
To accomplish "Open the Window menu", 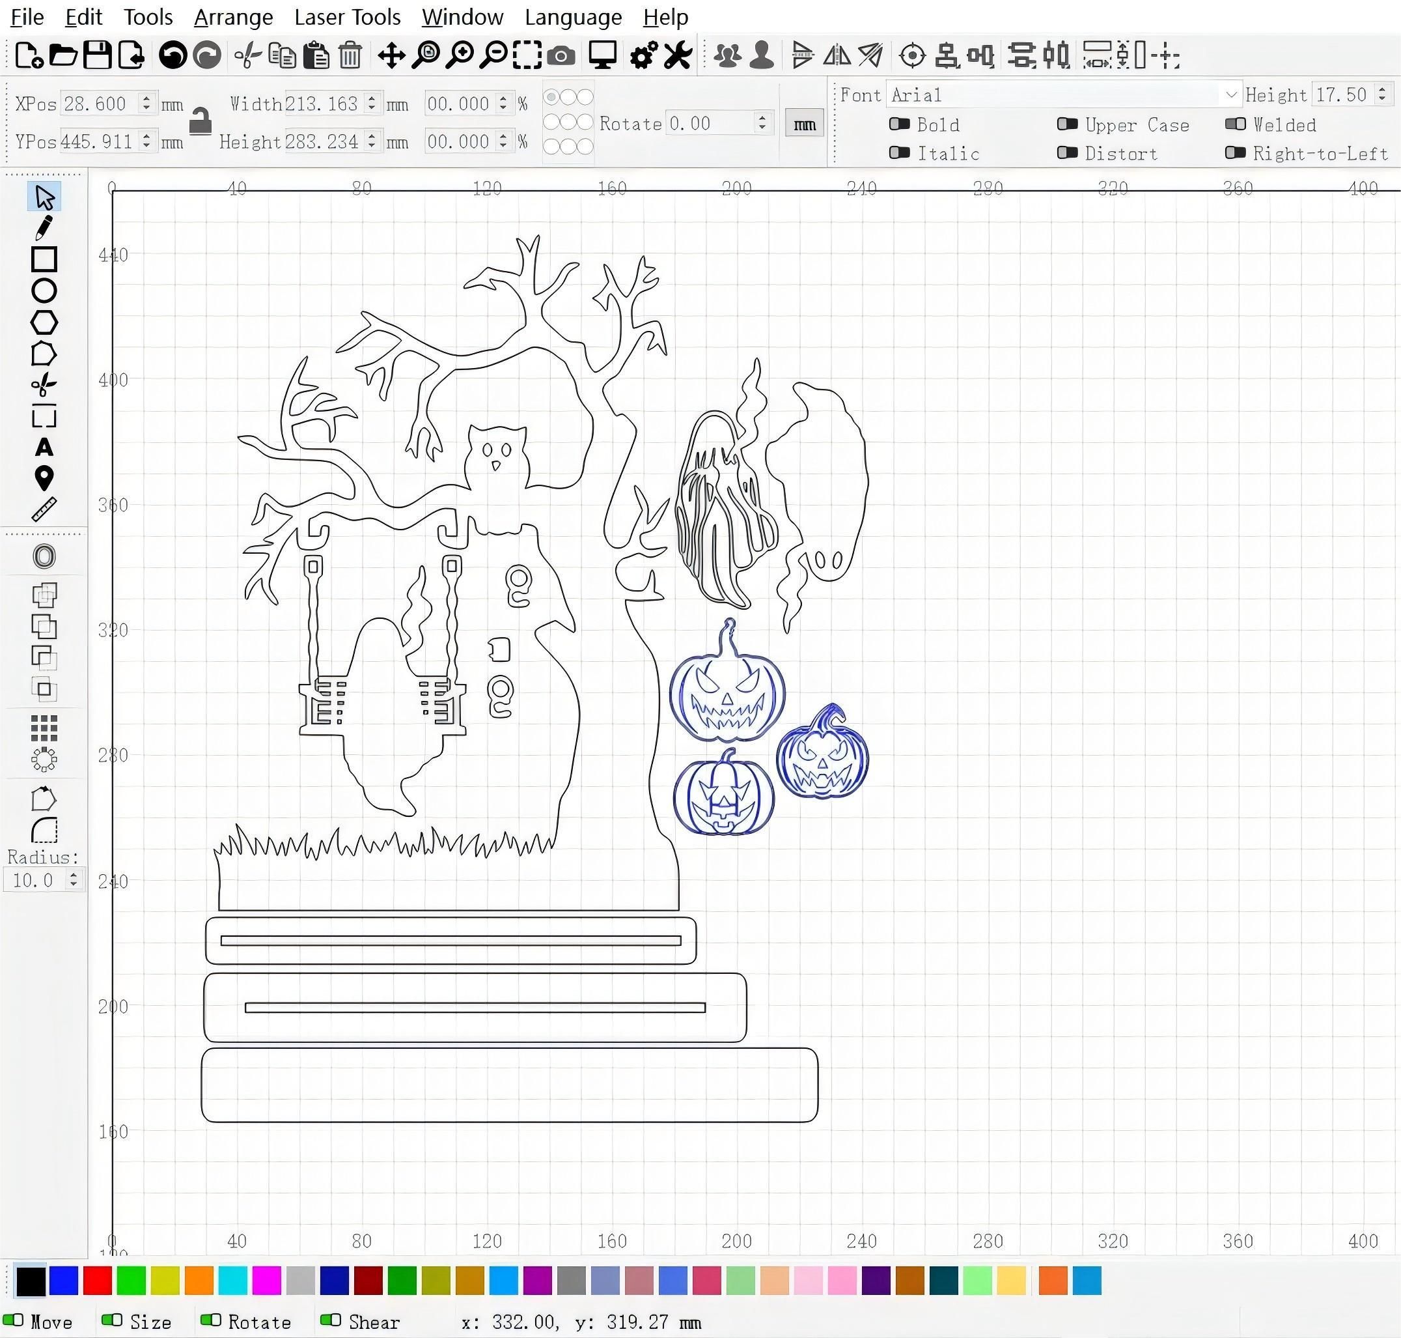I will click(x=462, y=17).
